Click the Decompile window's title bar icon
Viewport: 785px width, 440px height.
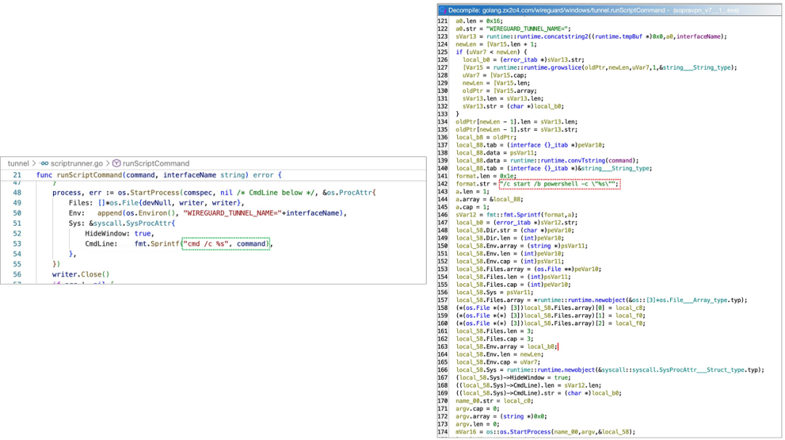point(443,10)
